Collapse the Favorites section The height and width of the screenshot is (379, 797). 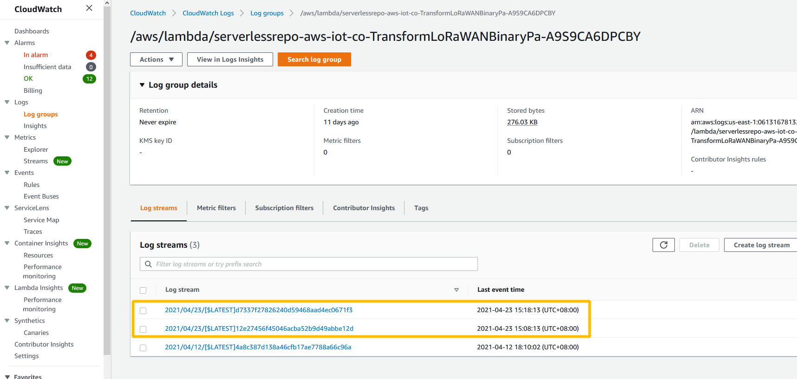pyautogui.click(x=7, y=377)
